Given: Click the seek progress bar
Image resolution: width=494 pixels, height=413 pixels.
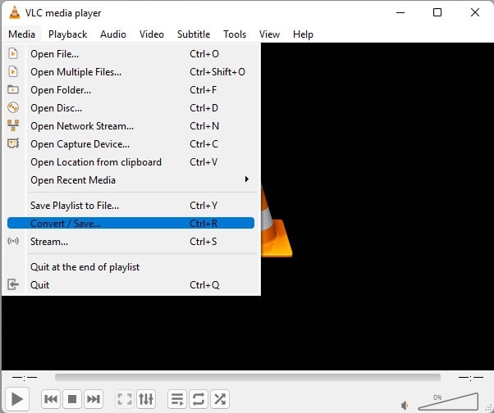Looking at the screenshot, I should click(x=246, y=378).
